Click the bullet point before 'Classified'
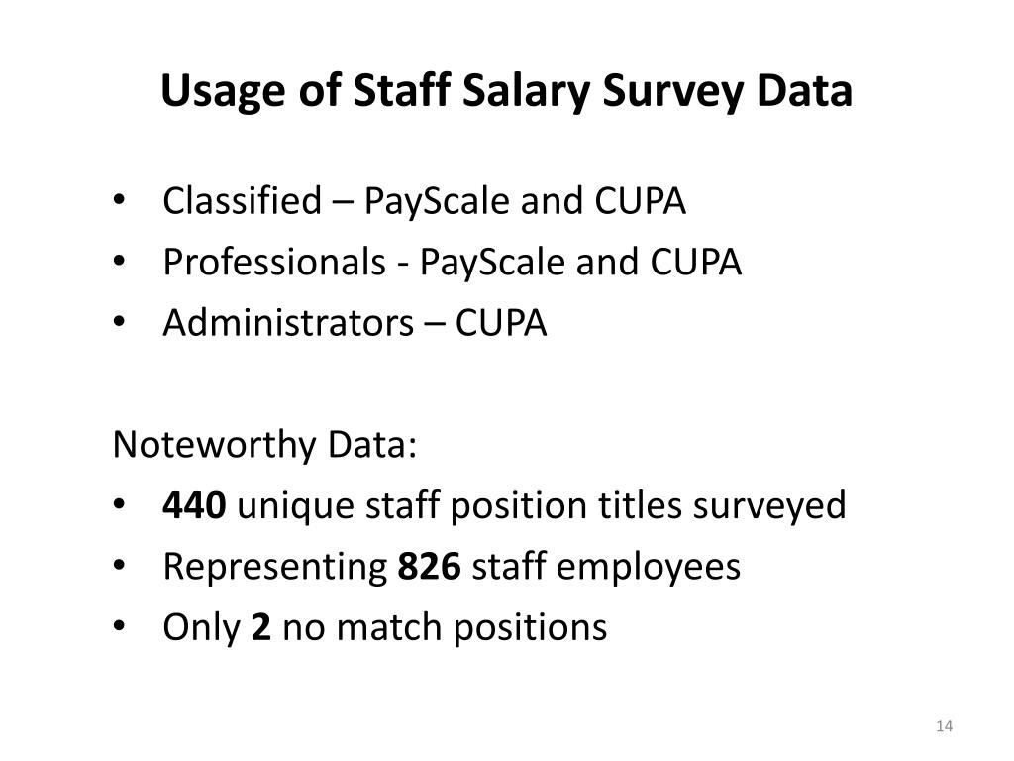 pos(119,200)
